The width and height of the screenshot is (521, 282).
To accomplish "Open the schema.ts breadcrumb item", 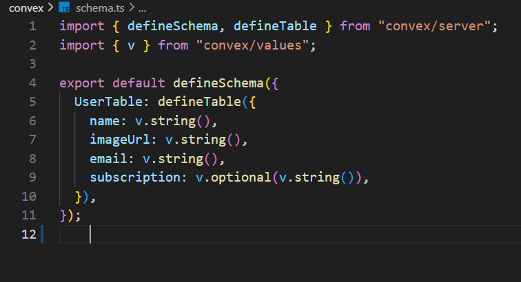I will coord(100,8).
